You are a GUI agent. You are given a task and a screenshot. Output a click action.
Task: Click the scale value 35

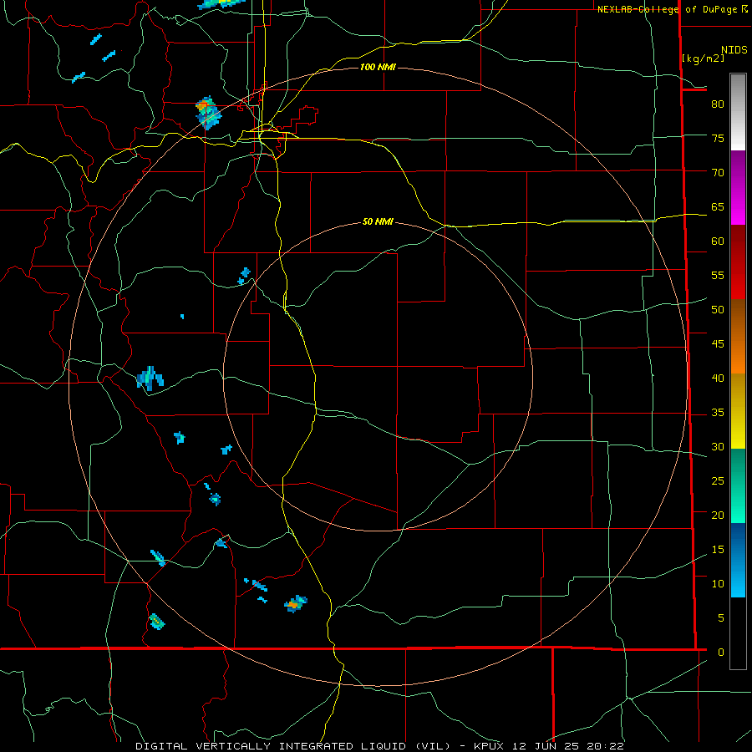point(718,413)
